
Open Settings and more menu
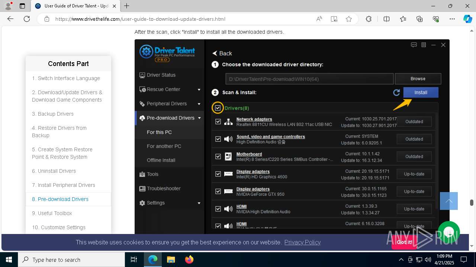[452, 19]
